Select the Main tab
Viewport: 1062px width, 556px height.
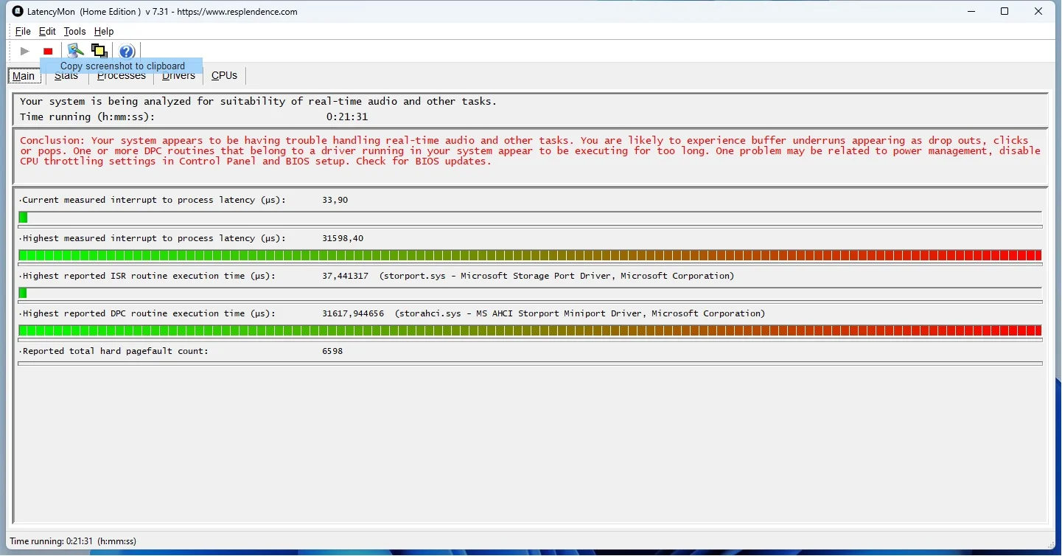click(x=24, y=76)
